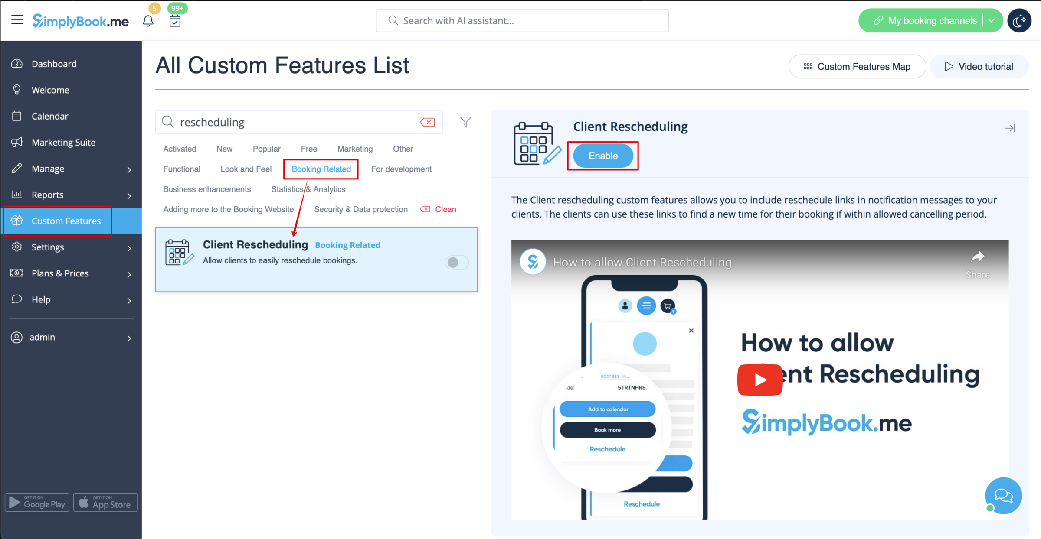The height and width of the screenshot is (539, 1041).
Task: Play the YouTube tutorial video
Action: point(759,380)
